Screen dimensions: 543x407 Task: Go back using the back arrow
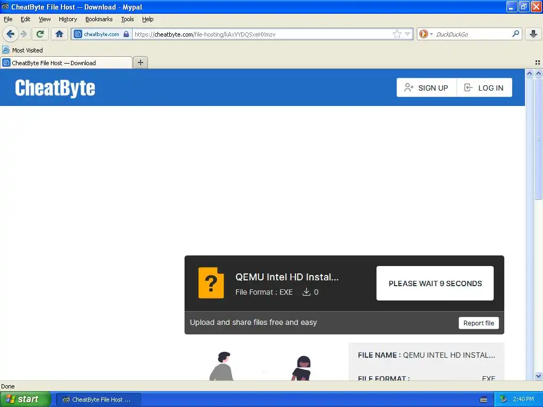(x=10, y=34)
